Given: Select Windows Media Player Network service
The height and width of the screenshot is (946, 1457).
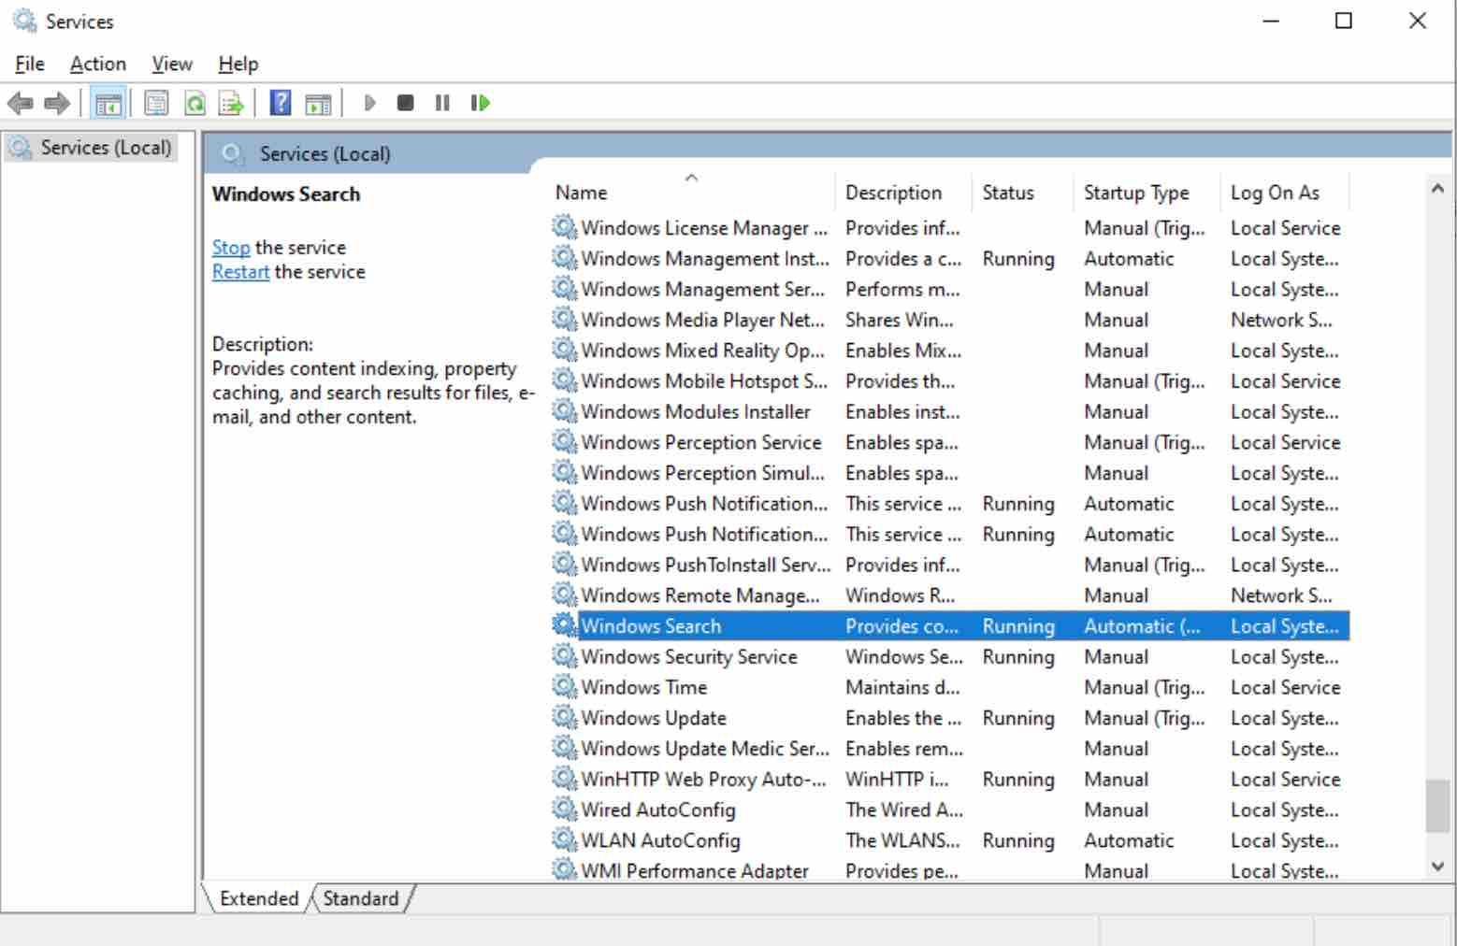Looking at the screenshot, I should (x=949, y=320).
